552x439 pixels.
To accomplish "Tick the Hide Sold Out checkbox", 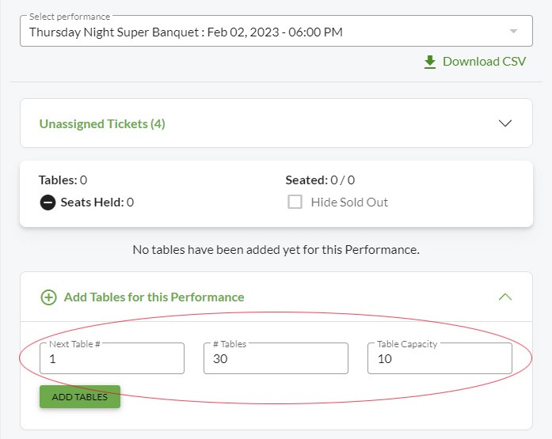I will click(295, 202).
